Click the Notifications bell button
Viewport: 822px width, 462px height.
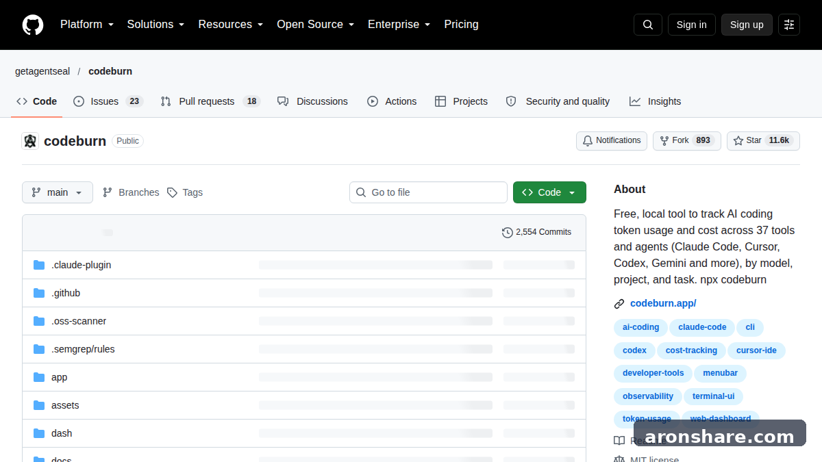(x=612, y=141)
